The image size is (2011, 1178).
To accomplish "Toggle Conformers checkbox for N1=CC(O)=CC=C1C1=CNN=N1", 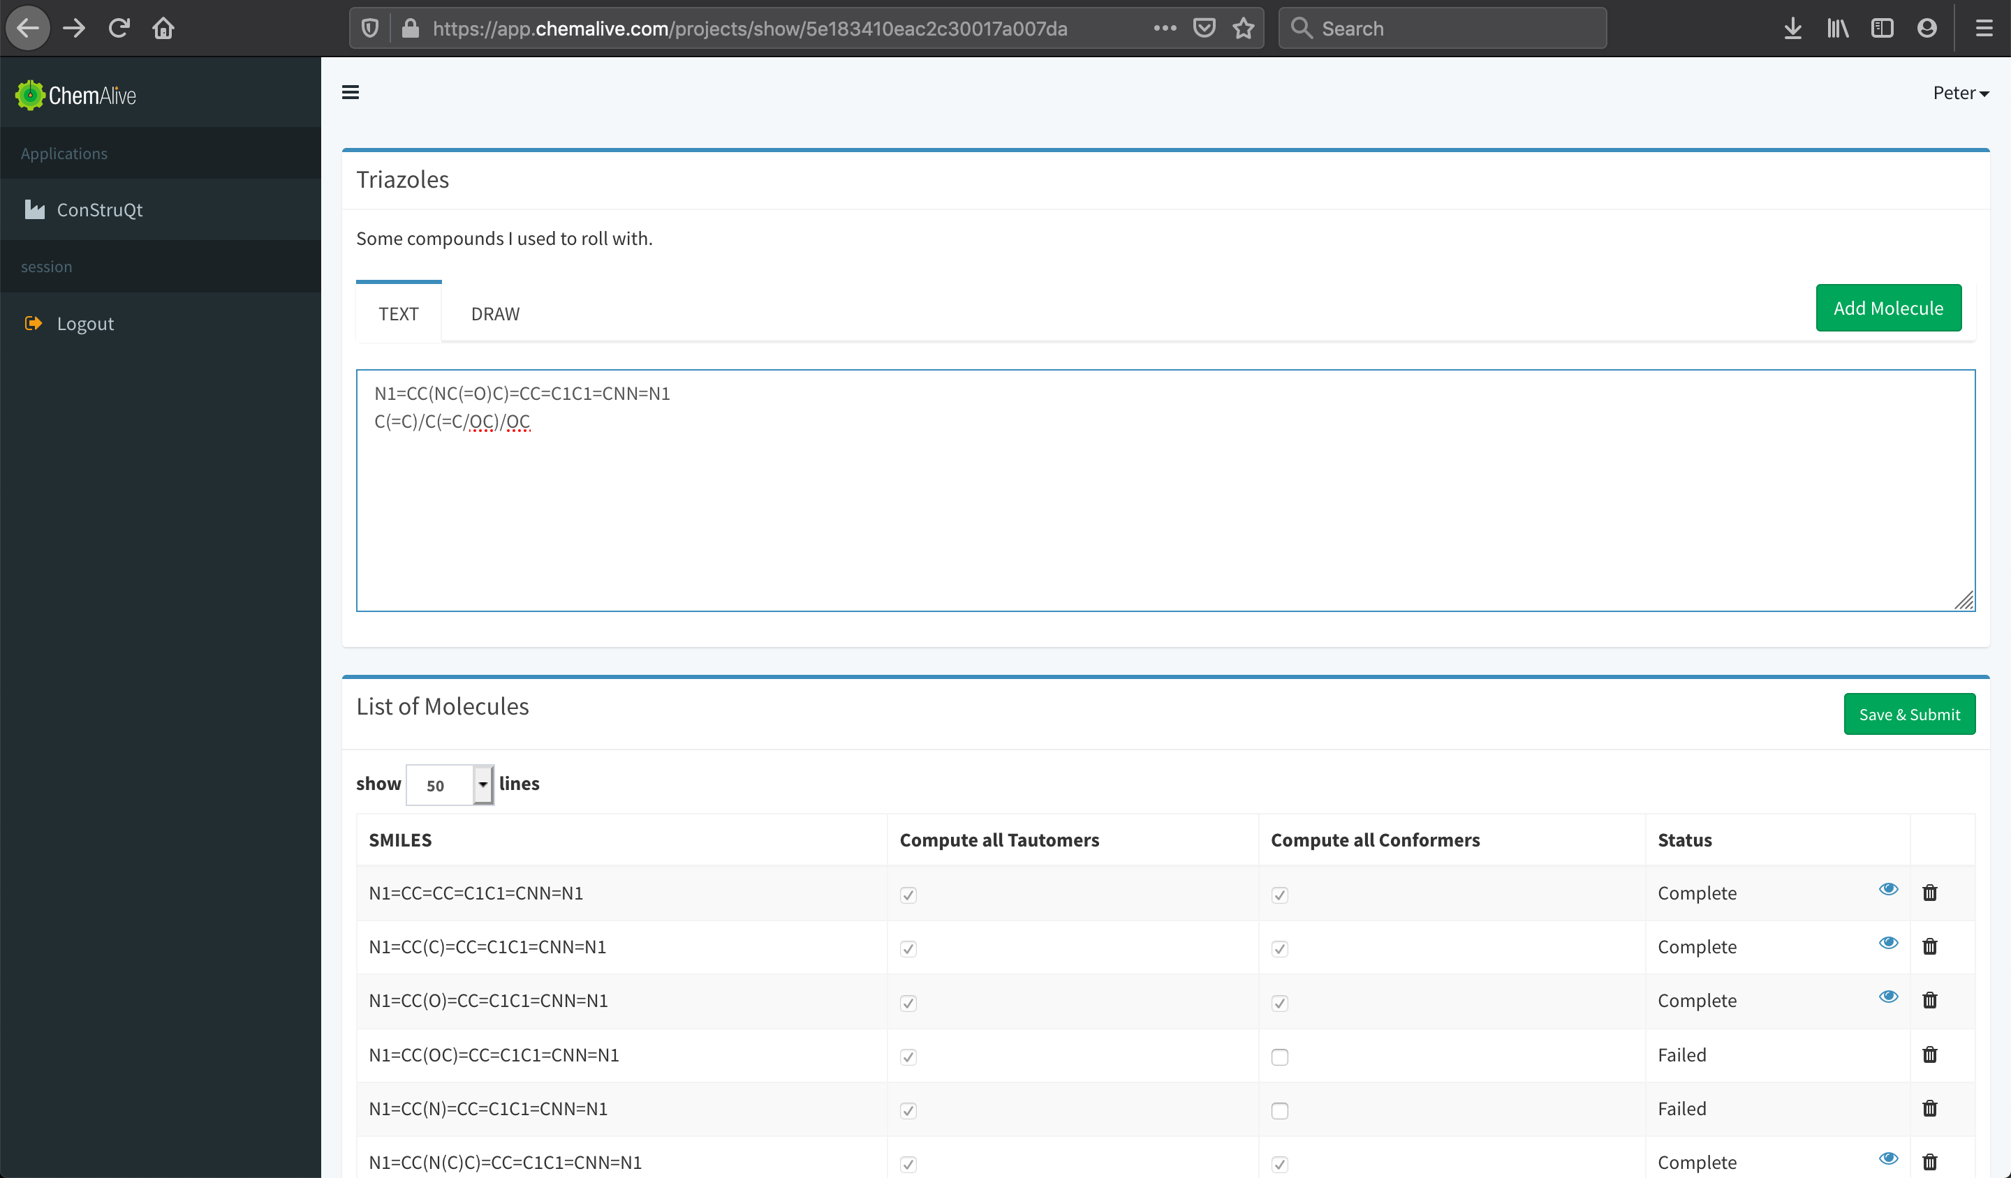I will [1280, 1003].
